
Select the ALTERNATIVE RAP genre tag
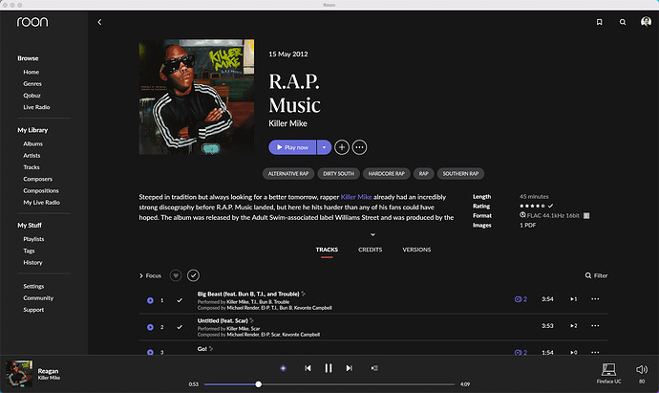pos(288,174)
